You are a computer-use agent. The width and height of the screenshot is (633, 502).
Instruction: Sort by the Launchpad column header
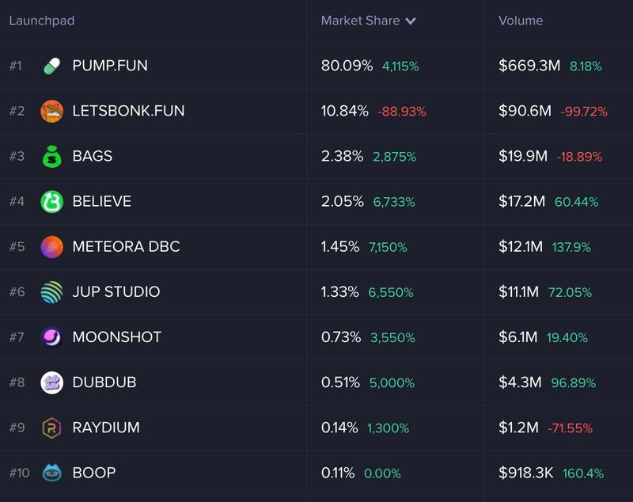click(41, 21)
